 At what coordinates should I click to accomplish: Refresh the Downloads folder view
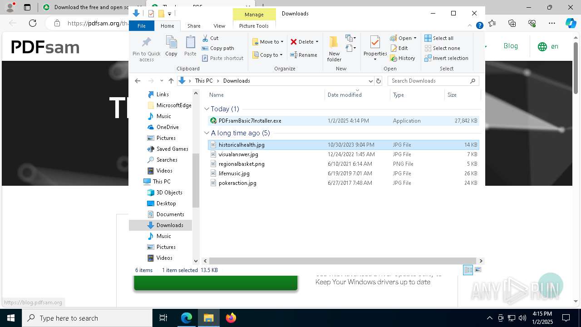click(379, 81)
